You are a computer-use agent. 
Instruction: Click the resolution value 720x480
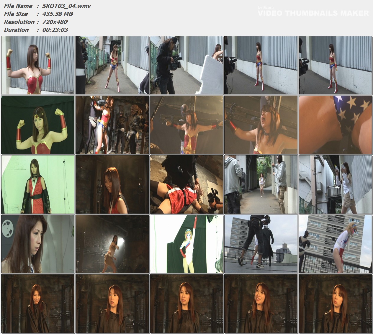pos(55,22)
